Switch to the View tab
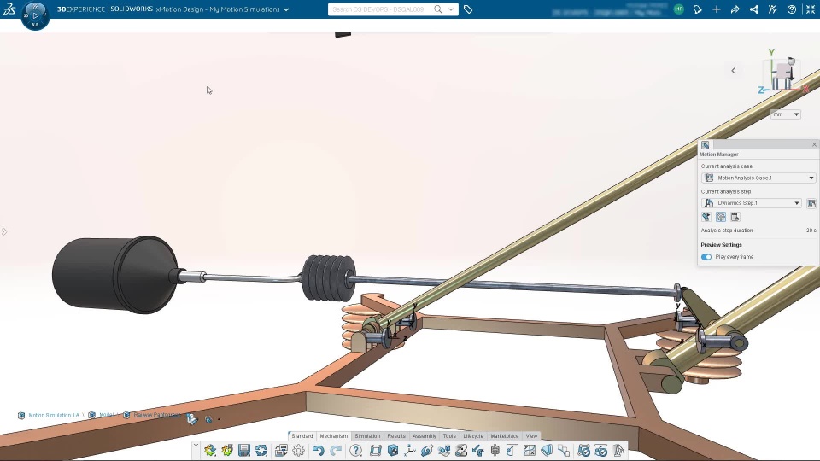The height and width of the screenshot is (461, 820). (532, 436)
